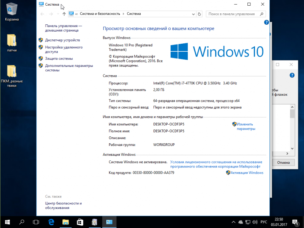The width and height of the screenshot is (304, 228).
Task: Expand the address bar history dropdown
Action: click(193, 14)
